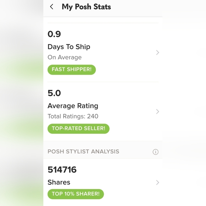Select the 514716 shares count
206x206 pixels.
pyautogui.click(x=62, y=170)
